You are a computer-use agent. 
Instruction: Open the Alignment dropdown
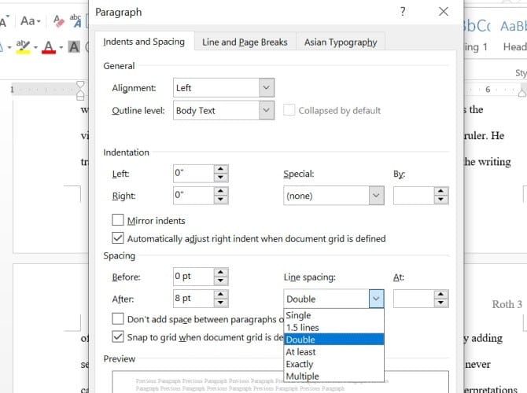pos(266,88)
